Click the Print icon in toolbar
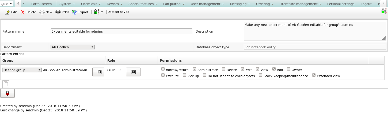 pyautogui.click(x=58, y=12)
